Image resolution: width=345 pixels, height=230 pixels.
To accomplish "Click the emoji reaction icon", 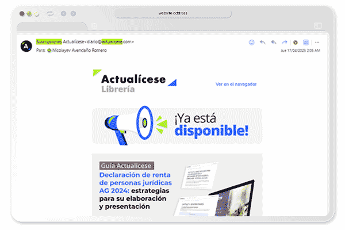I will [251, 42].
